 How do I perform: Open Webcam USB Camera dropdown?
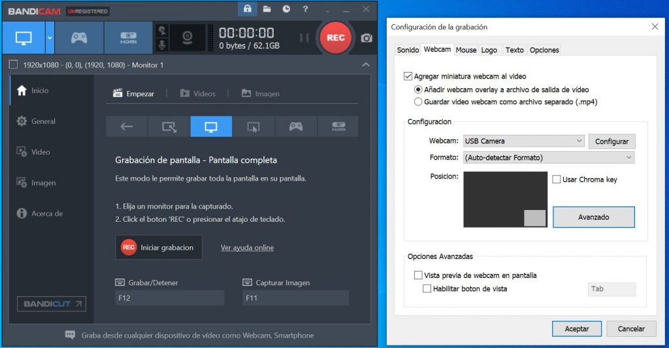click(x=524, y=141)
